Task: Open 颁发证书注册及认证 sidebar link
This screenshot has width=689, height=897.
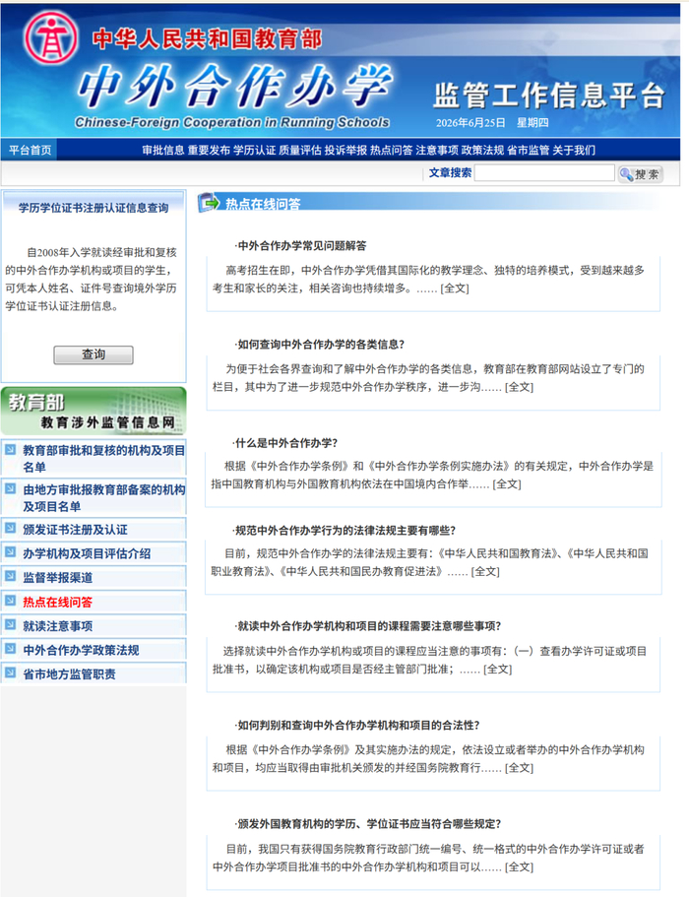Action: click(75, 530)
